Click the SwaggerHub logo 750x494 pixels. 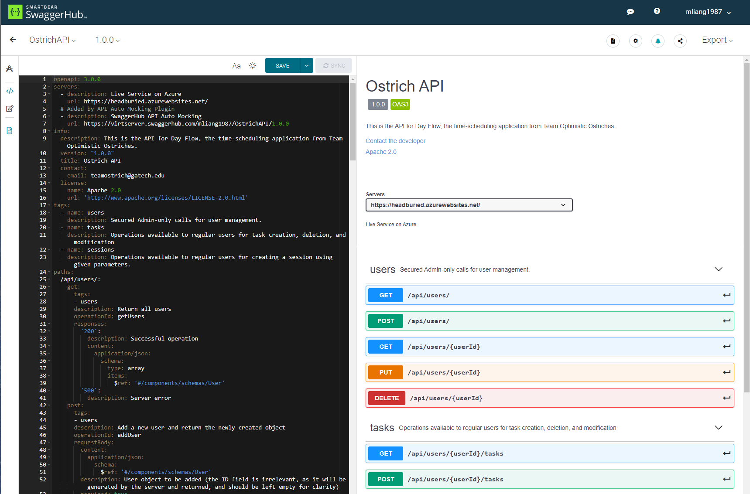point(48,12)
